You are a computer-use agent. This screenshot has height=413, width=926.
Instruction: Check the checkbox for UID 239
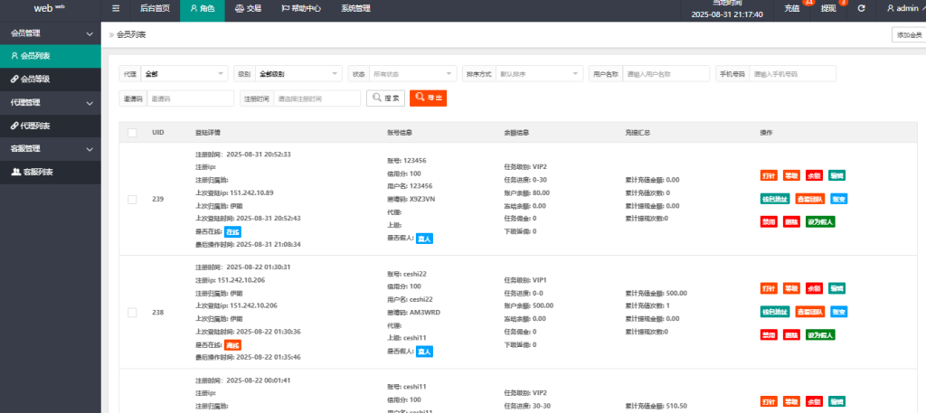tap(133, 199)
